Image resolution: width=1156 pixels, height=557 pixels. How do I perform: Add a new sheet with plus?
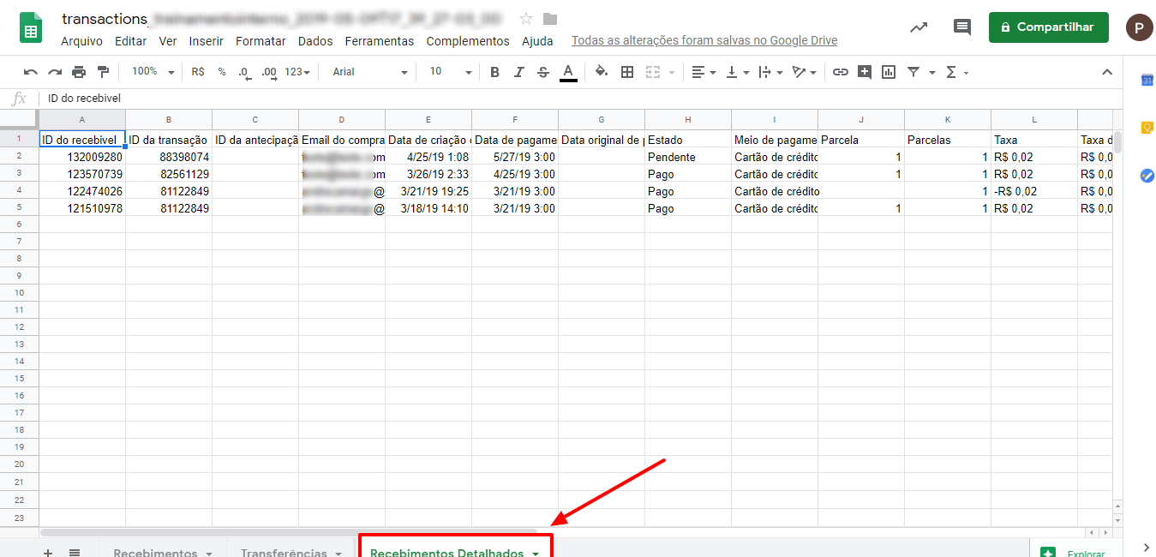point(48,554)
